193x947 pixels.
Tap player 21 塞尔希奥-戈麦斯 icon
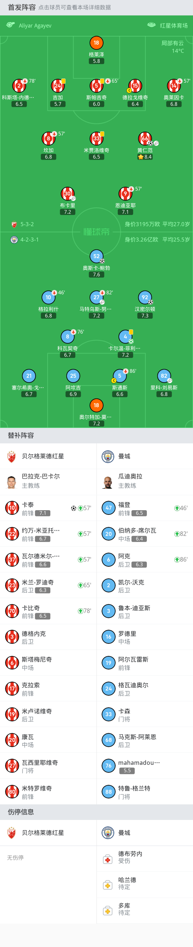pos(29,376)
